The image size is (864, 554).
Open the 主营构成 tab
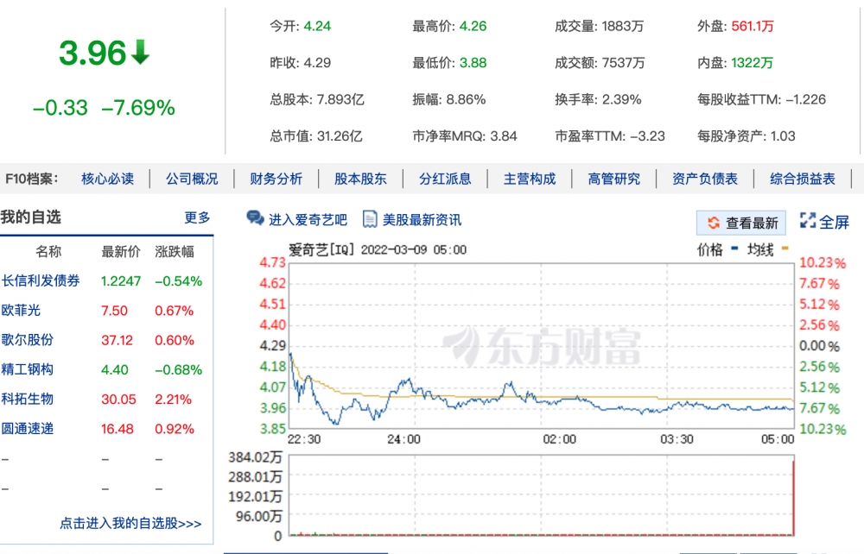[x=530, y=179]
